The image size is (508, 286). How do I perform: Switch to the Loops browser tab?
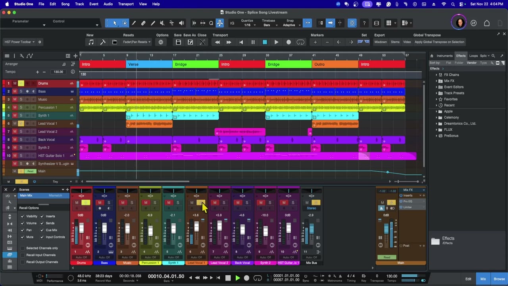473,56
